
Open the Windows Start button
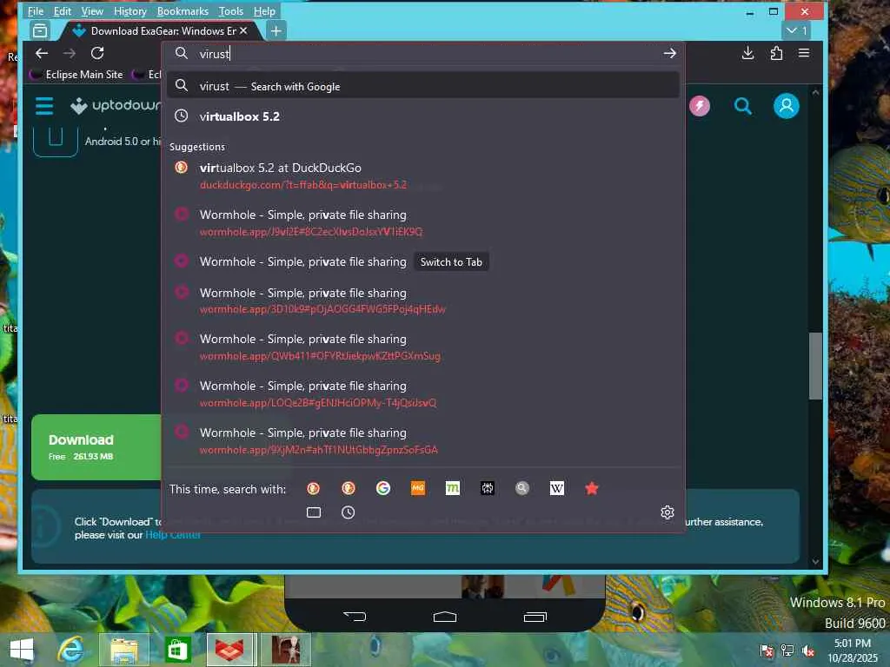click(x=22, y=650)
